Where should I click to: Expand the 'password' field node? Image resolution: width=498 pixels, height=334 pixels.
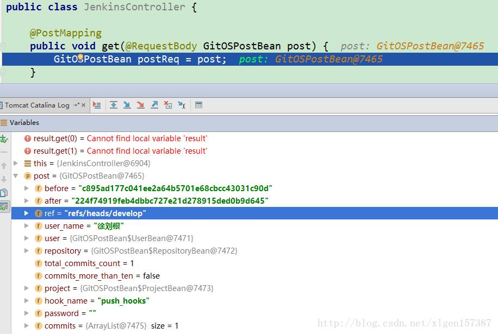pyautogui.click(x=27, y=313)
